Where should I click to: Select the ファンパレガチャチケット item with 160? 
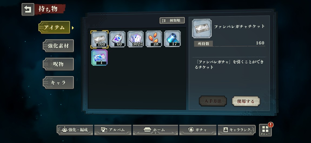[x=99, y=39]
